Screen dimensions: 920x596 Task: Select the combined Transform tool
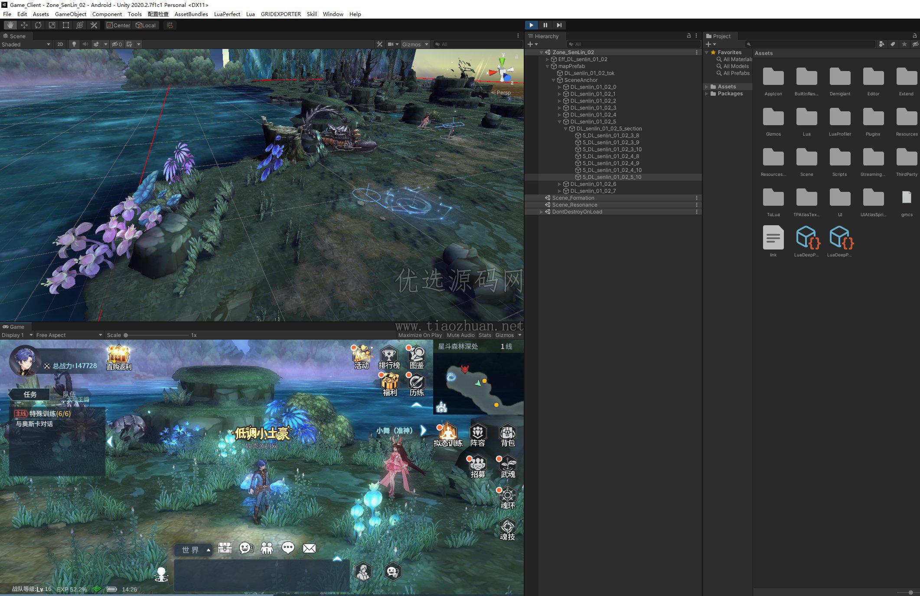tap(80, 25)
